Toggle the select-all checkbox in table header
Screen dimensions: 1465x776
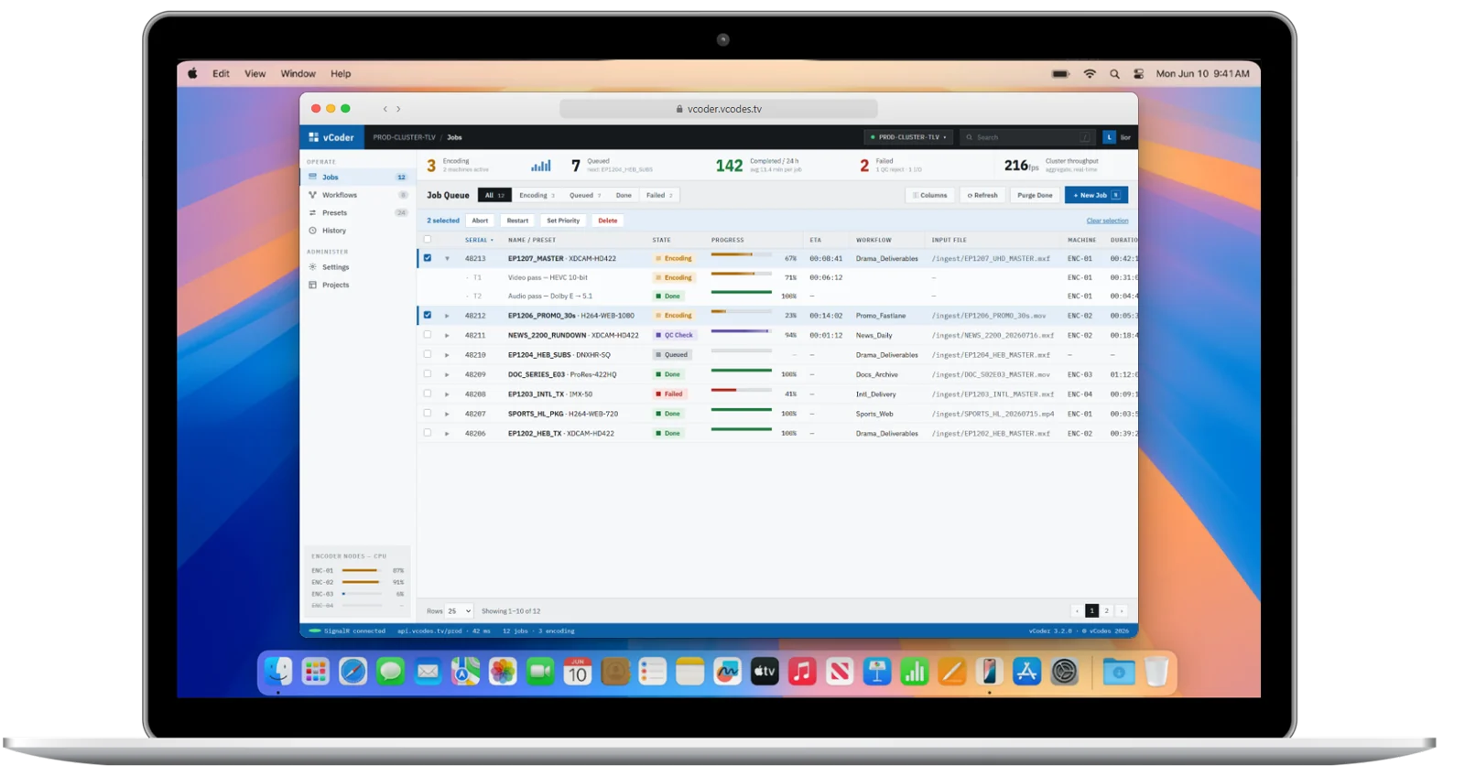428,240
